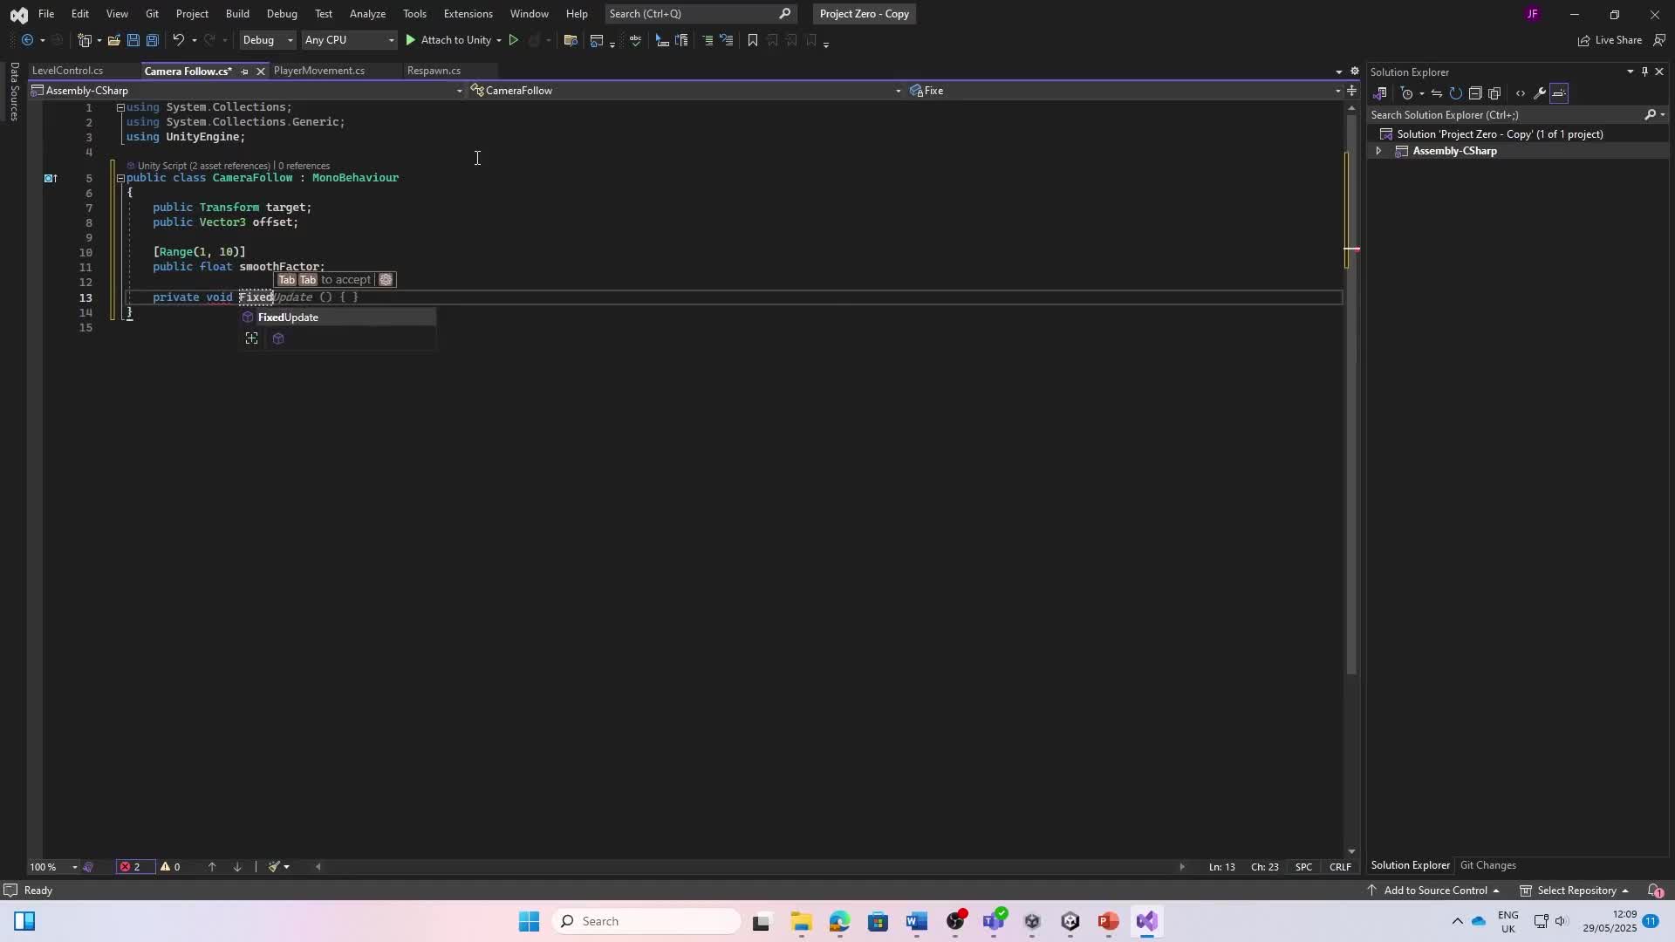This screenshot has width=1675, height=942.
Task: Click Add to Source Control
Action: [x=1435, y=891]
